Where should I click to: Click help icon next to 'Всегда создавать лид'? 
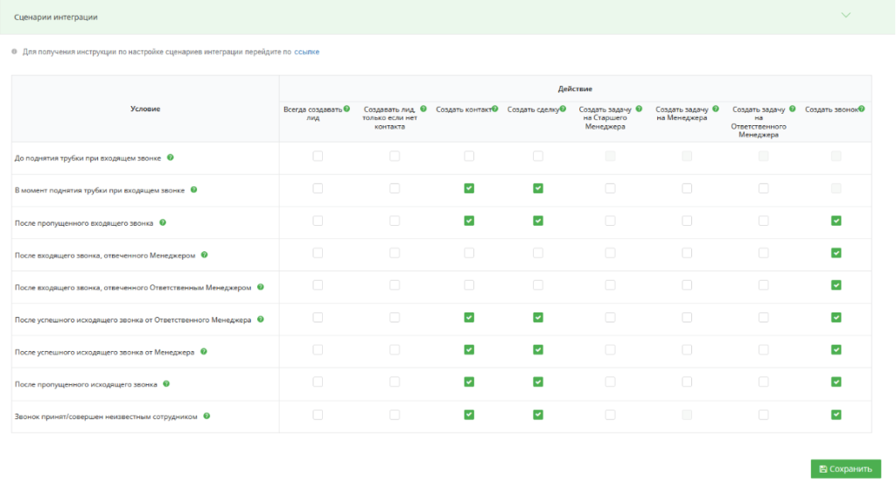tap(347, 109)
